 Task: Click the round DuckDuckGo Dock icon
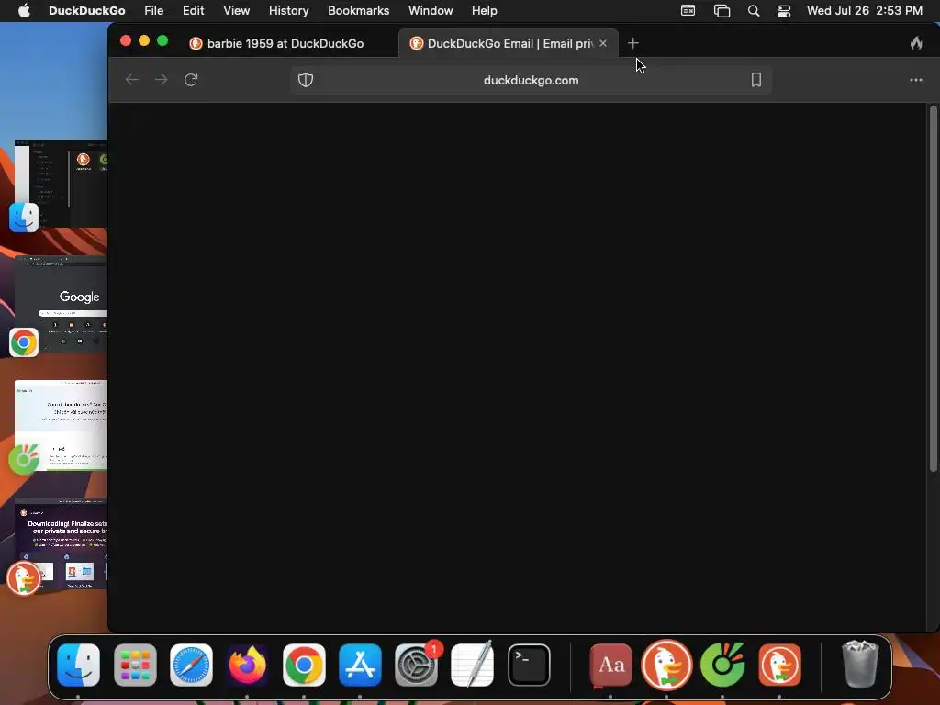pyautogui.click(x=666, y=665)
